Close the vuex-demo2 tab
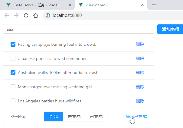The width and height of the screenshot is (183, 128). [x=142, y=5]
